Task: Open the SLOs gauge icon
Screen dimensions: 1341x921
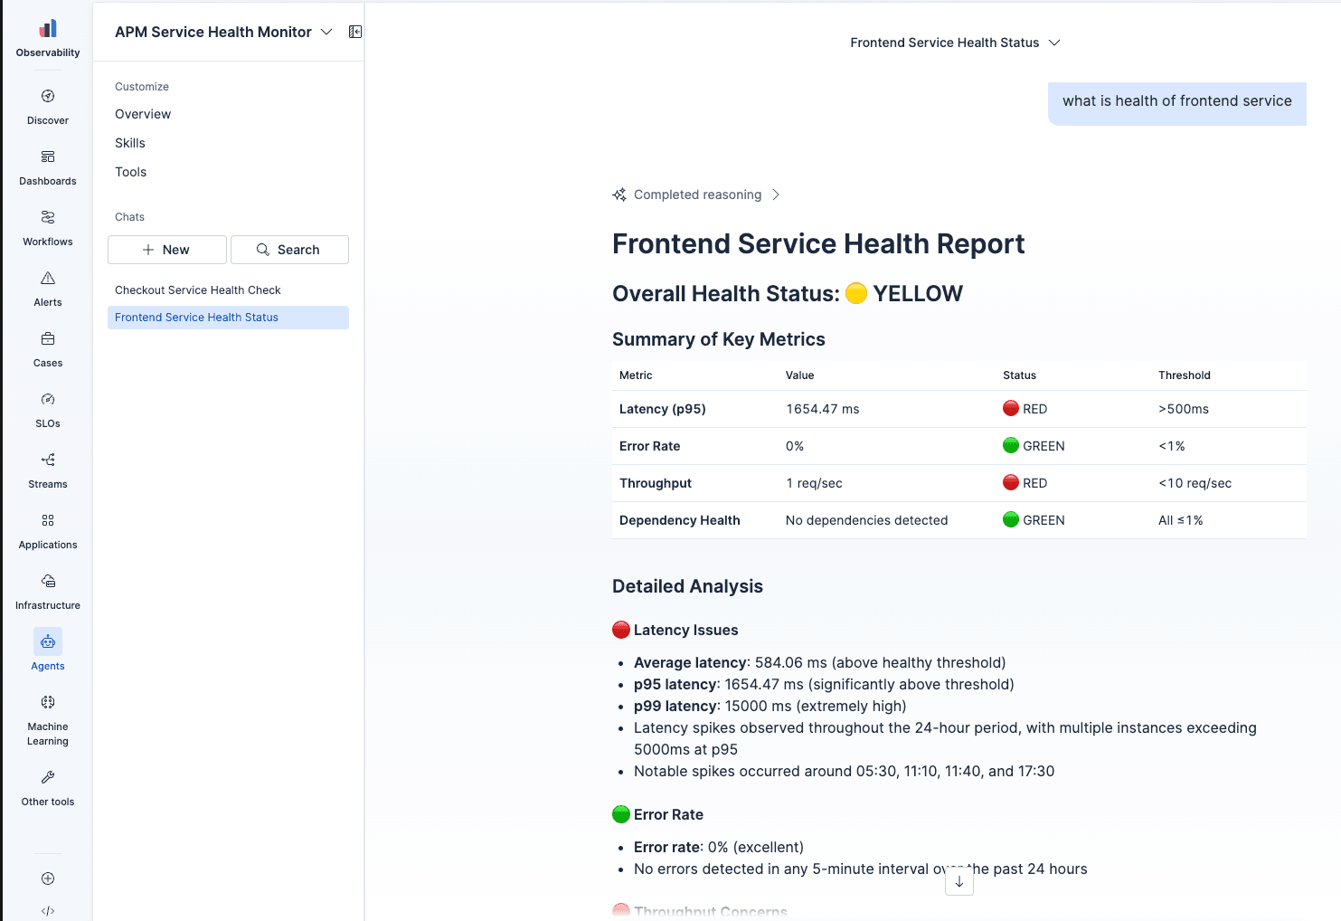Action: point(48,399)
